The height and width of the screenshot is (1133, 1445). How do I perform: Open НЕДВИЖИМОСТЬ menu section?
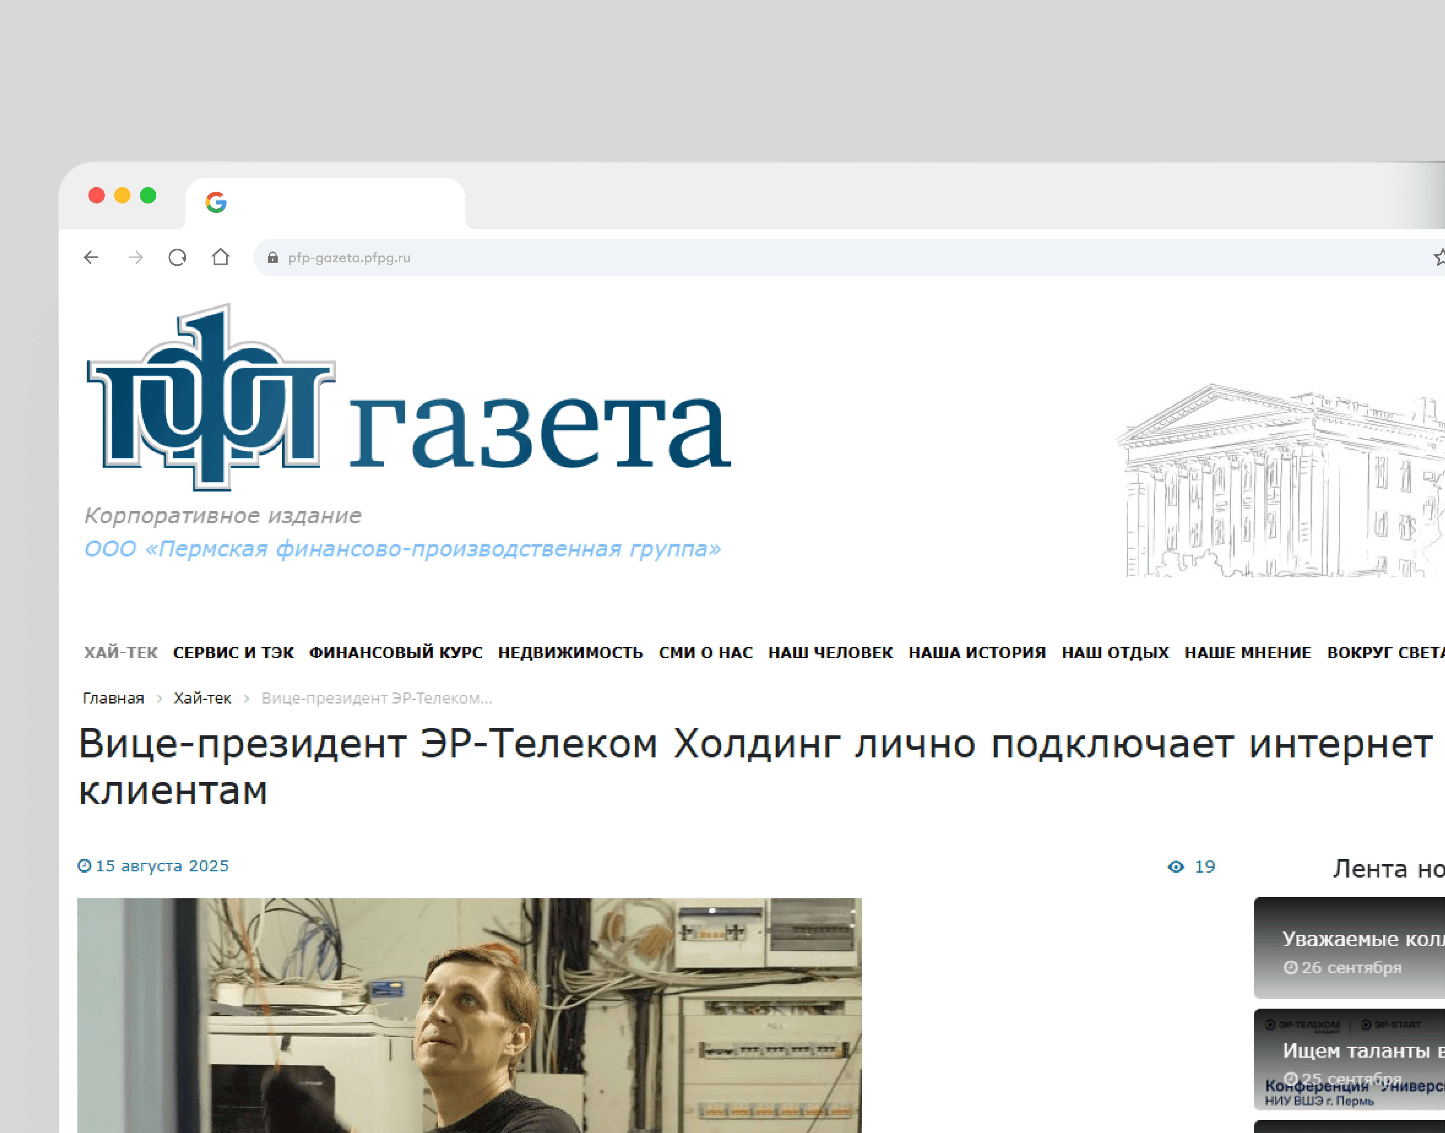(x=571, y=653)
